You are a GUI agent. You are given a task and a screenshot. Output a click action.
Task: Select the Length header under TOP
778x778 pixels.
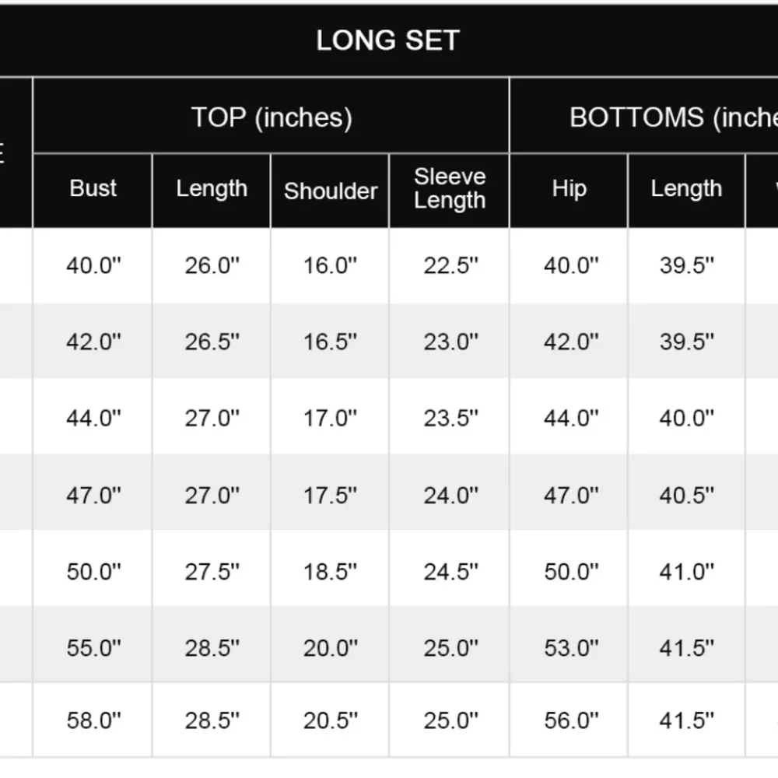tap(212, 188)
